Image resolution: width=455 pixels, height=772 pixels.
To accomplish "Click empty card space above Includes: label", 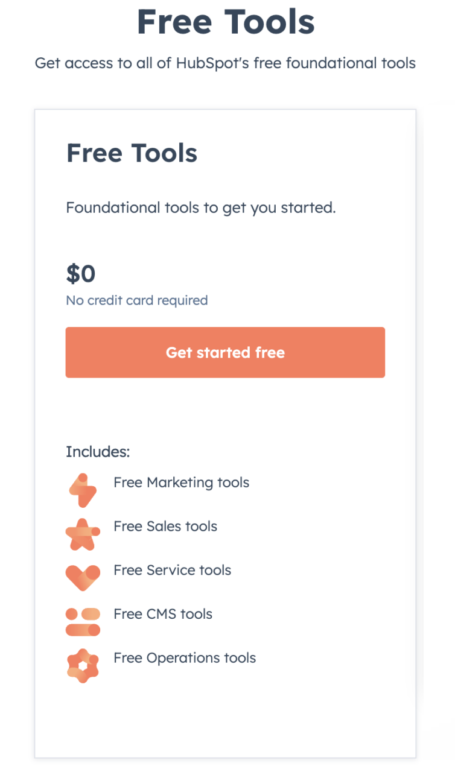I will coord(225,411).
